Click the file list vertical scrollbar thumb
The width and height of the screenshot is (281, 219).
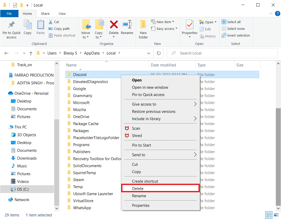[x=278, y=157]
